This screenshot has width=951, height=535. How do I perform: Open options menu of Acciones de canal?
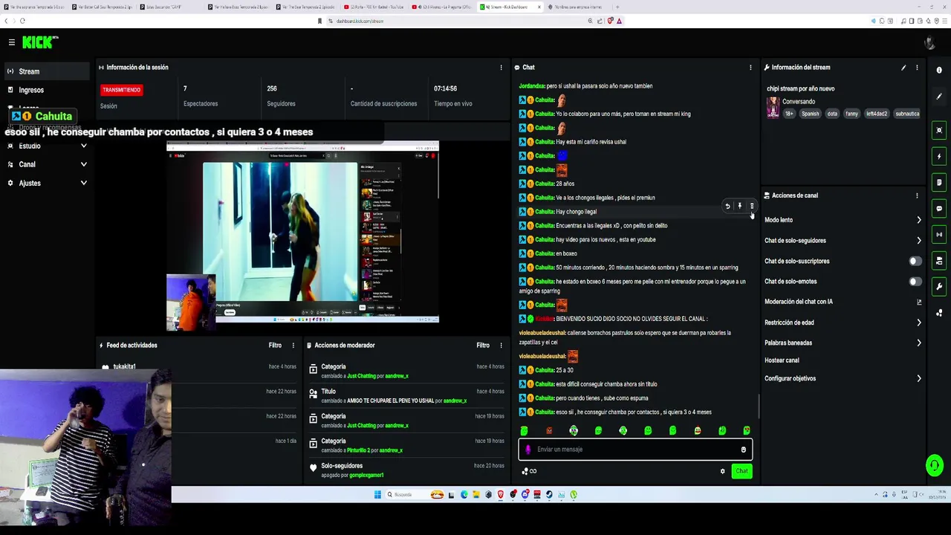click(917, 195)
